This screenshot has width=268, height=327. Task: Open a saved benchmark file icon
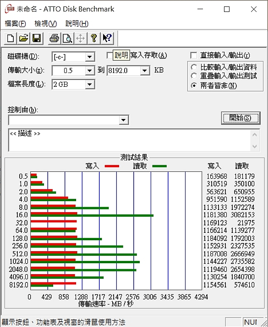click(23, 39)
